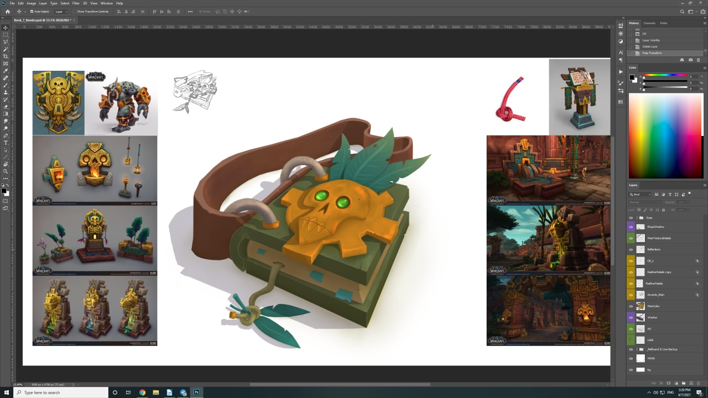Delete the selected layer trash icon

tap(698, 383)
